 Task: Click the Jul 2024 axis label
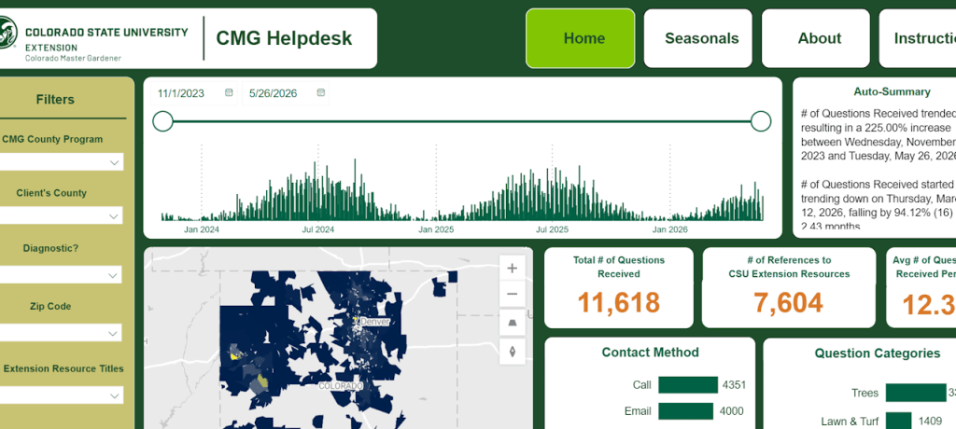point(317,229)
